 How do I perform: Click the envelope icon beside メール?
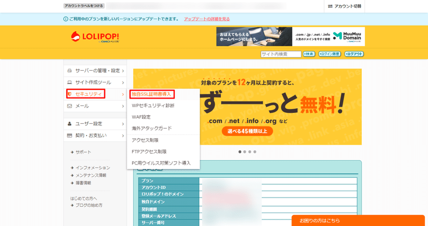pos(70,106)
